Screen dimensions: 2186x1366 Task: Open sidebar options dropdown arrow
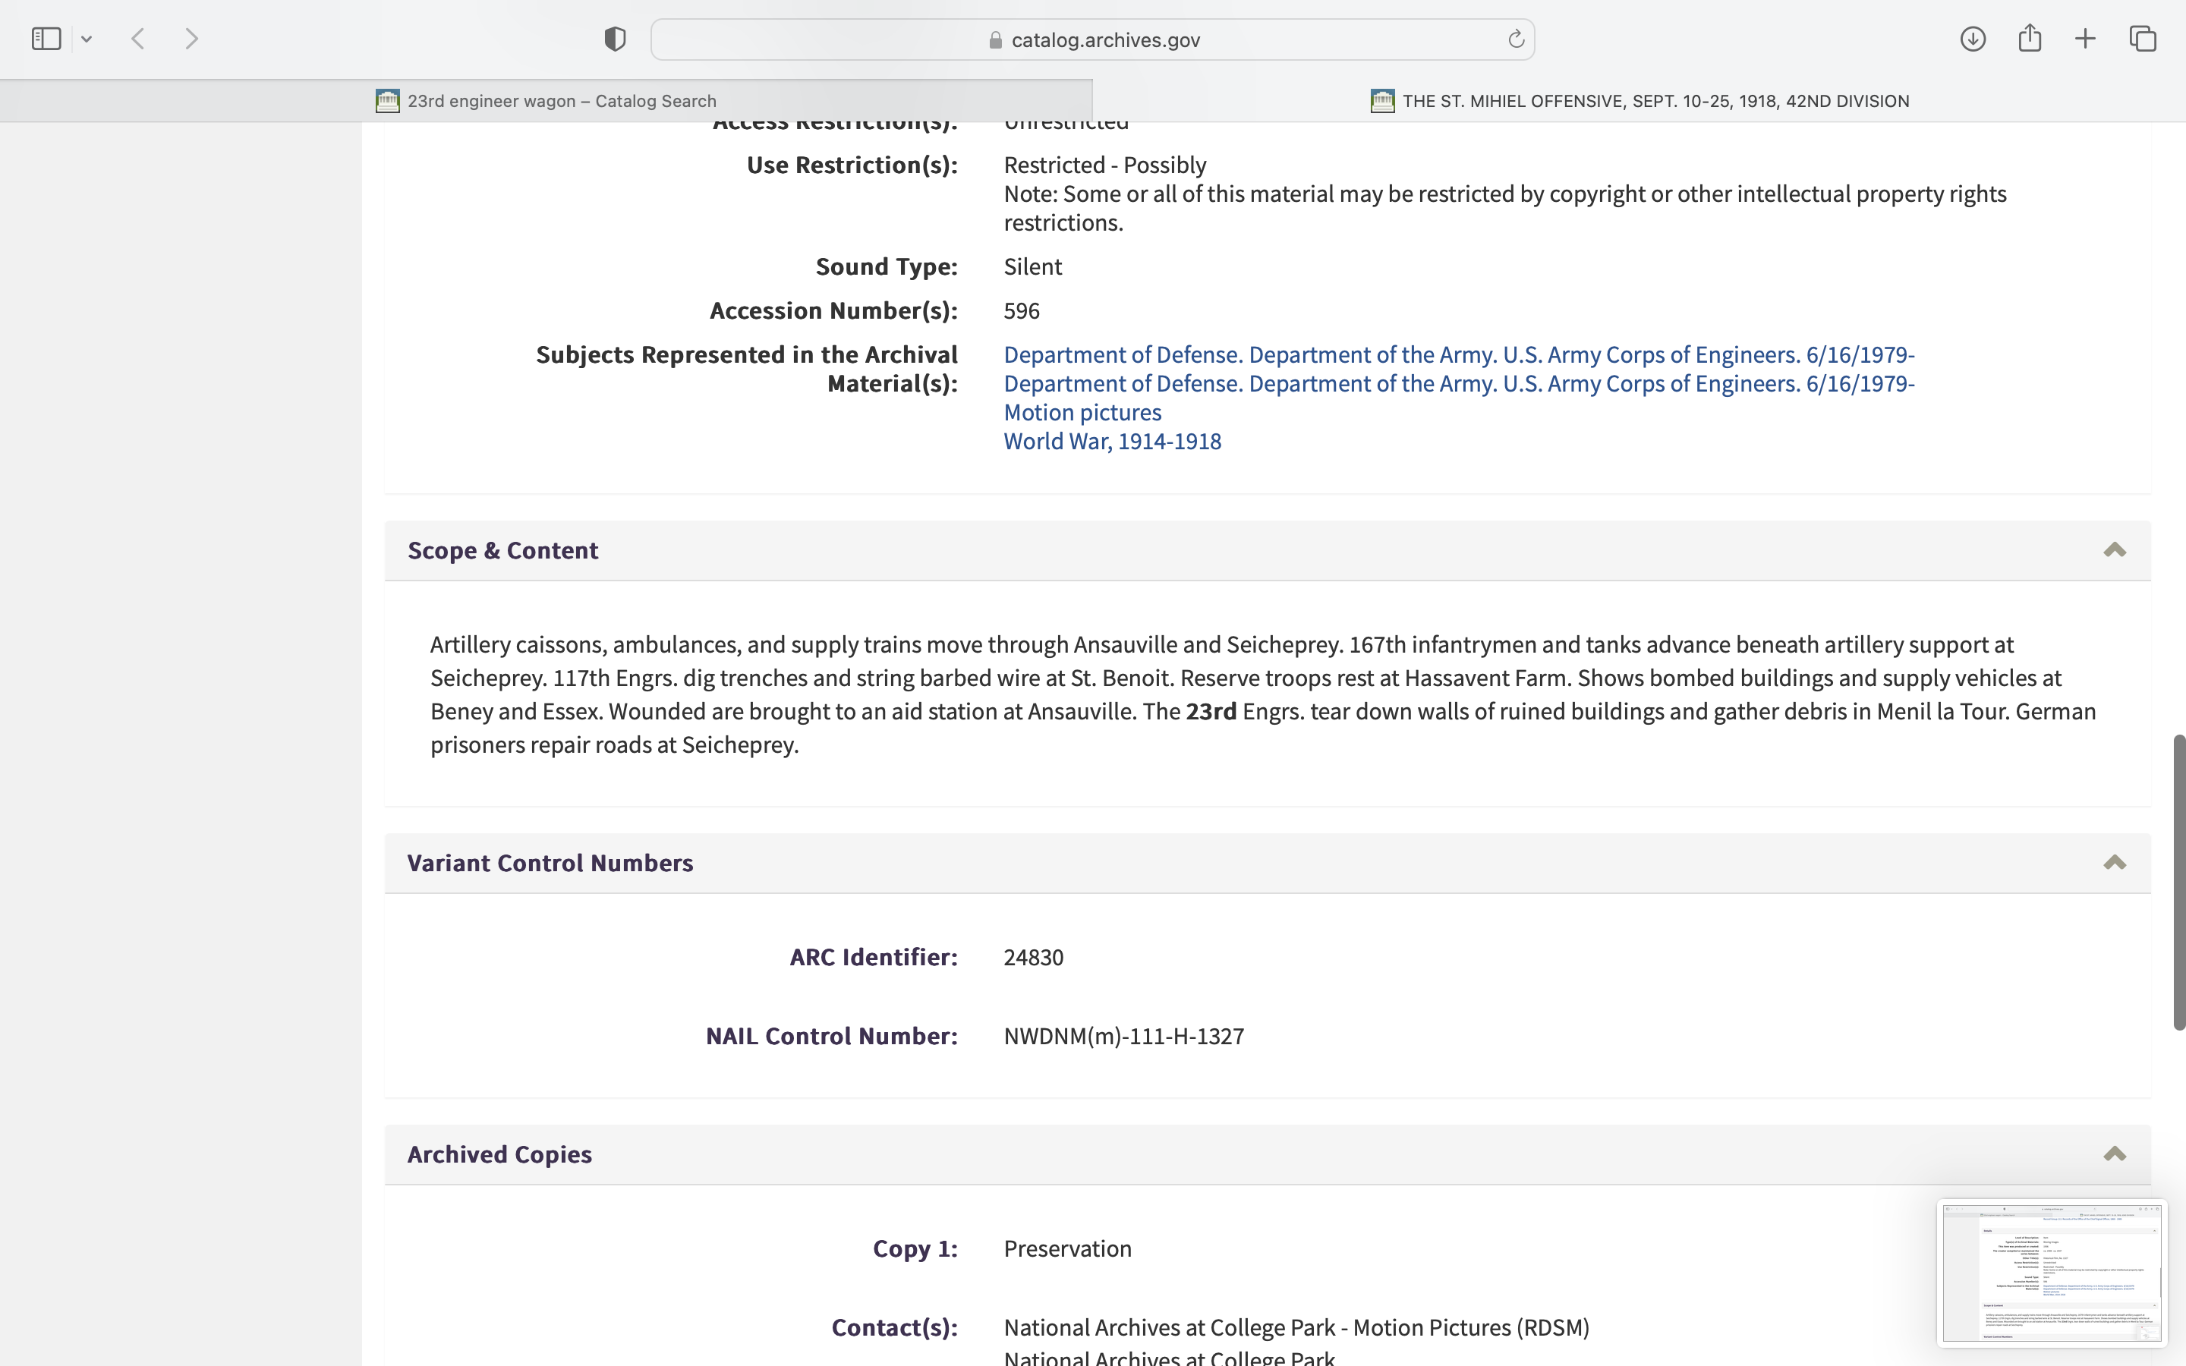tap(87, 39)
